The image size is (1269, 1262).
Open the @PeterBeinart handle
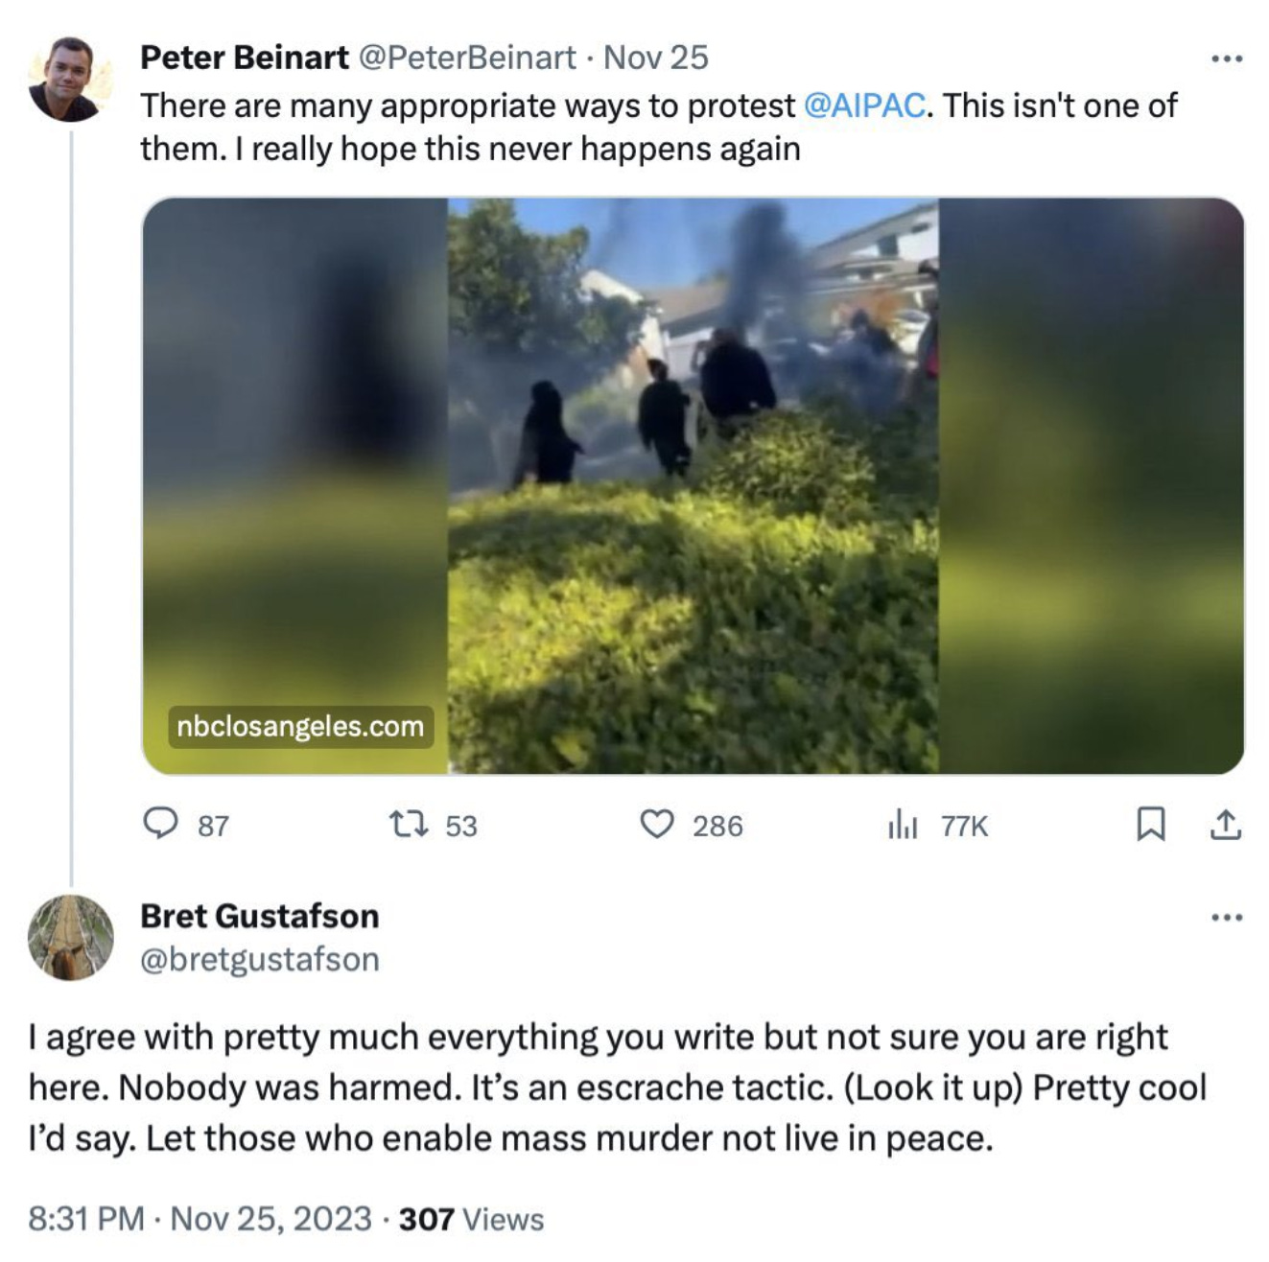pyautogui.click(x=467, y=58)
